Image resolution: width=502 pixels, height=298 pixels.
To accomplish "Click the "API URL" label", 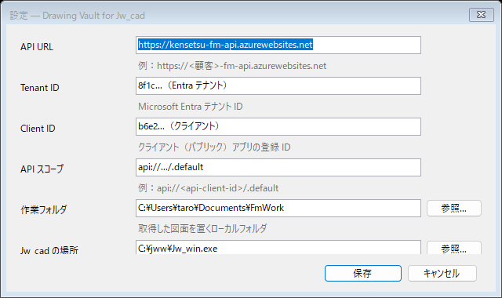I will (37, 47).
